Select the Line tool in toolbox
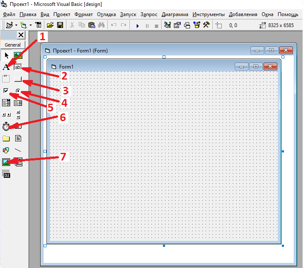 [18, 150]
